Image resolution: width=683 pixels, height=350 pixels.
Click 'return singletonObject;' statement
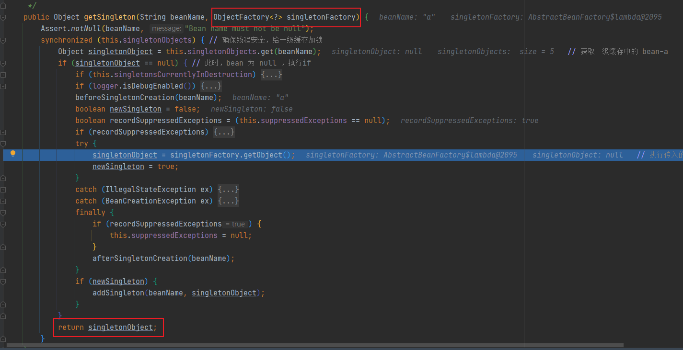pos(107,327)
